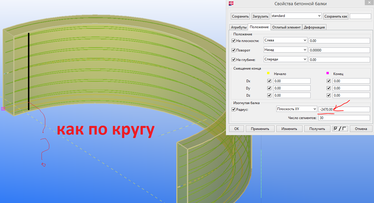Viewport: 374px width, 203px height.
Task: Toggle the На глубине checkbox
Action: [x=234, y=60]
